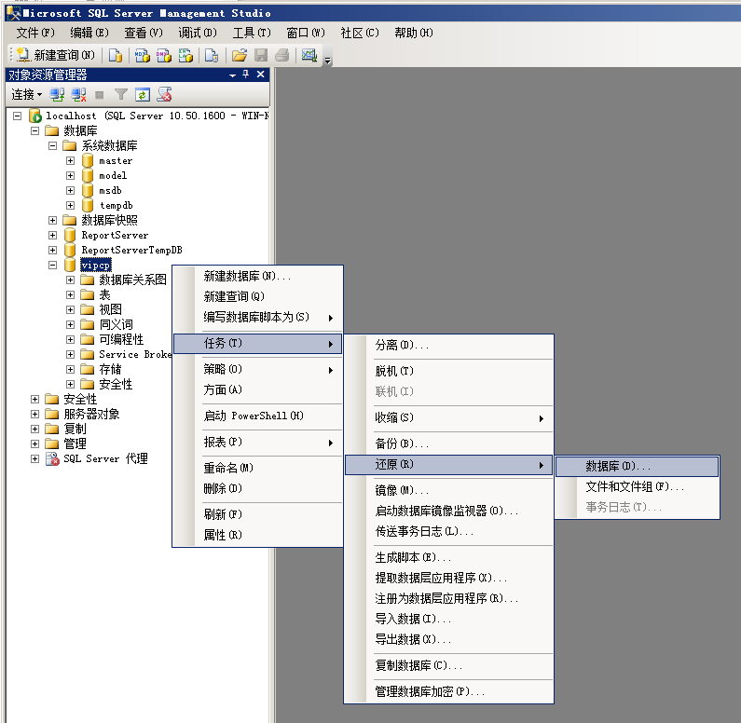The image size is (741, 723).
Task: Collapse the vipcp database node
Action: click(x=52, y=265)
